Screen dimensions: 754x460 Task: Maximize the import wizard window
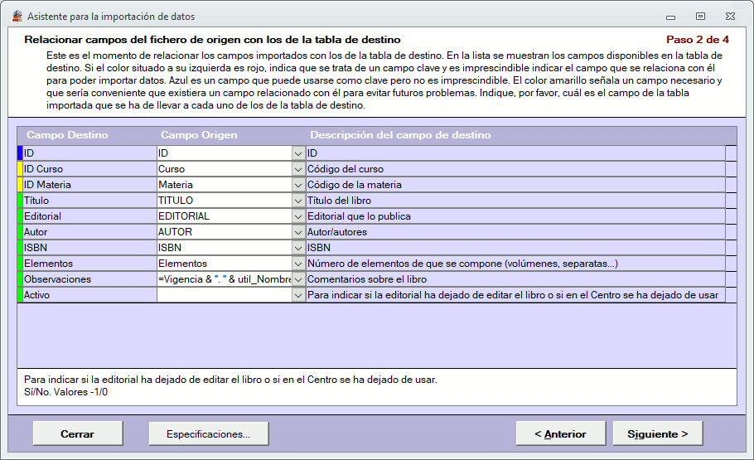701,17
